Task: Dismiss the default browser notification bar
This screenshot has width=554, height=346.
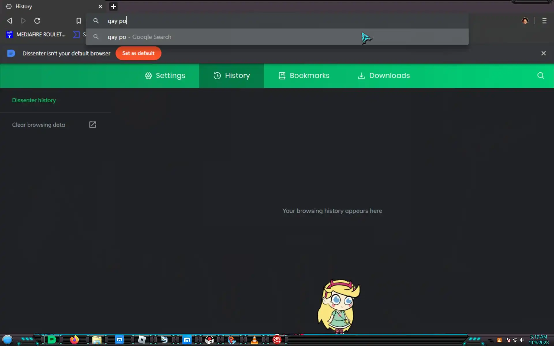Action: [x=543, y=53]
